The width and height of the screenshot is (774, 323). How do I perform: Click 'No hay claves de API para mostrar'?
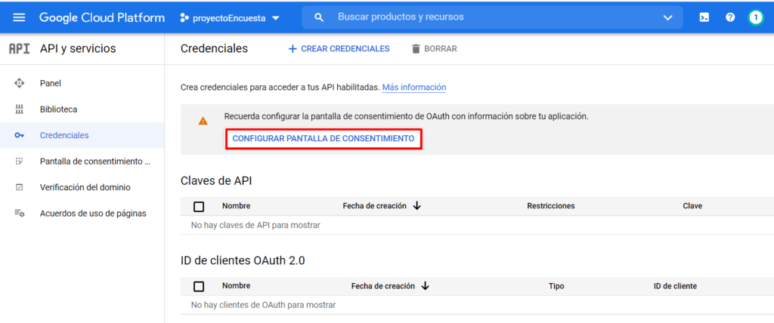(x=255, y=226)
